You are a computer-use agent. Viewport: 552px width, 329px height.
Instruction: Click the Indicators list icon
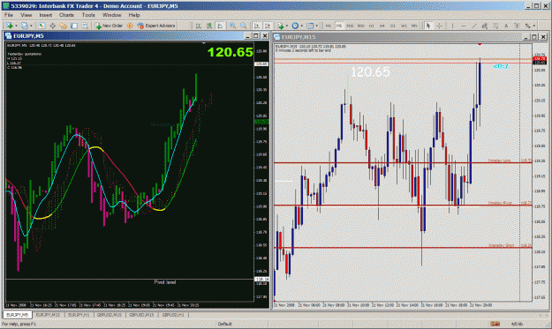tap(281, 26)
